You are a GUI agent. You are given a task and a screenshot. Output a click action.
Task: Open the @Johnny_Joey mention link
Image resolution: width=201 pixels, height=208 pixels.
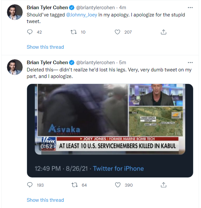(82, 15)
